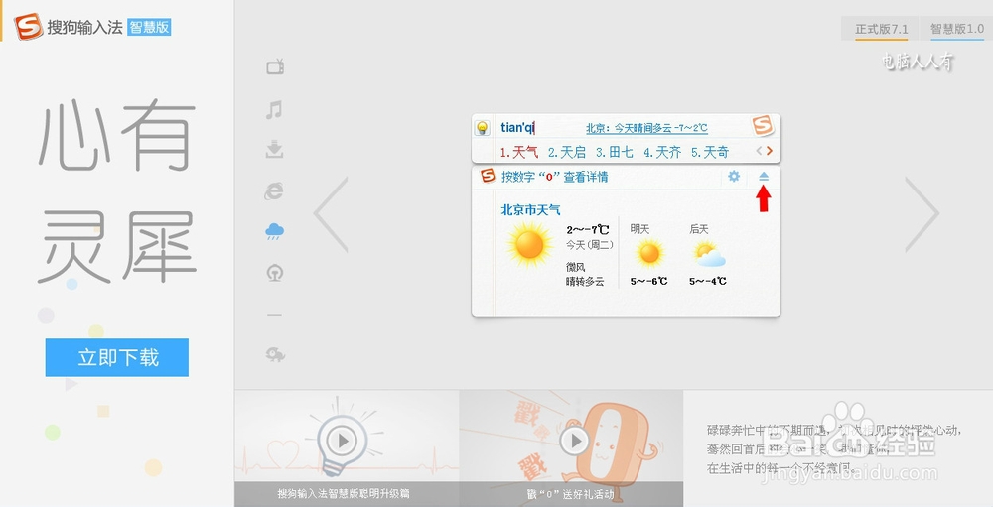This screenshot has height=507, width=993.
Task: Select the music note icon
Action: [x=274, y=110]
